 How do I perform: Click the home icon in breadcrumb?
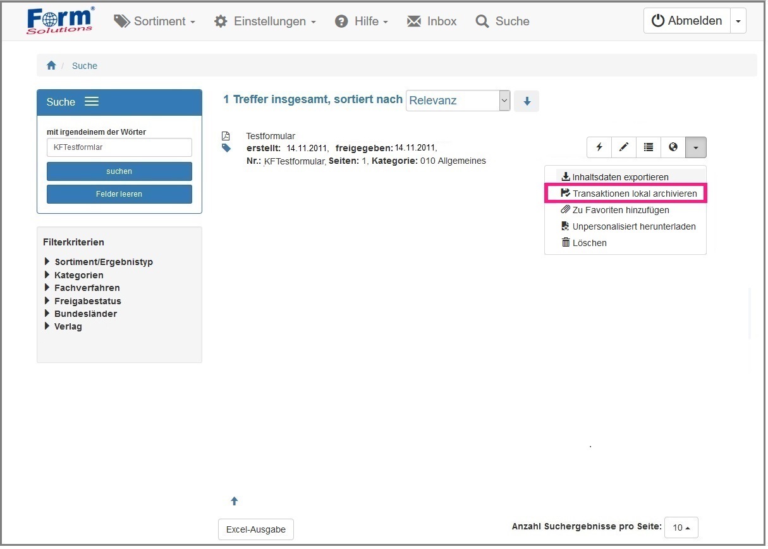tap(52, 66)
